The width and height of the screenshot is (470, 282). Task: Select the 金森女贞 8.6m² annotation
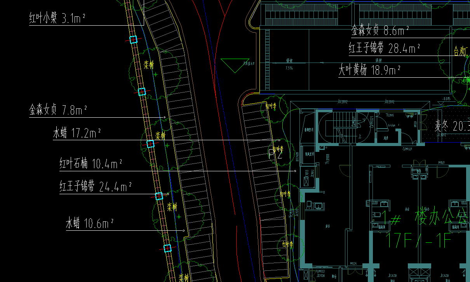379,30
